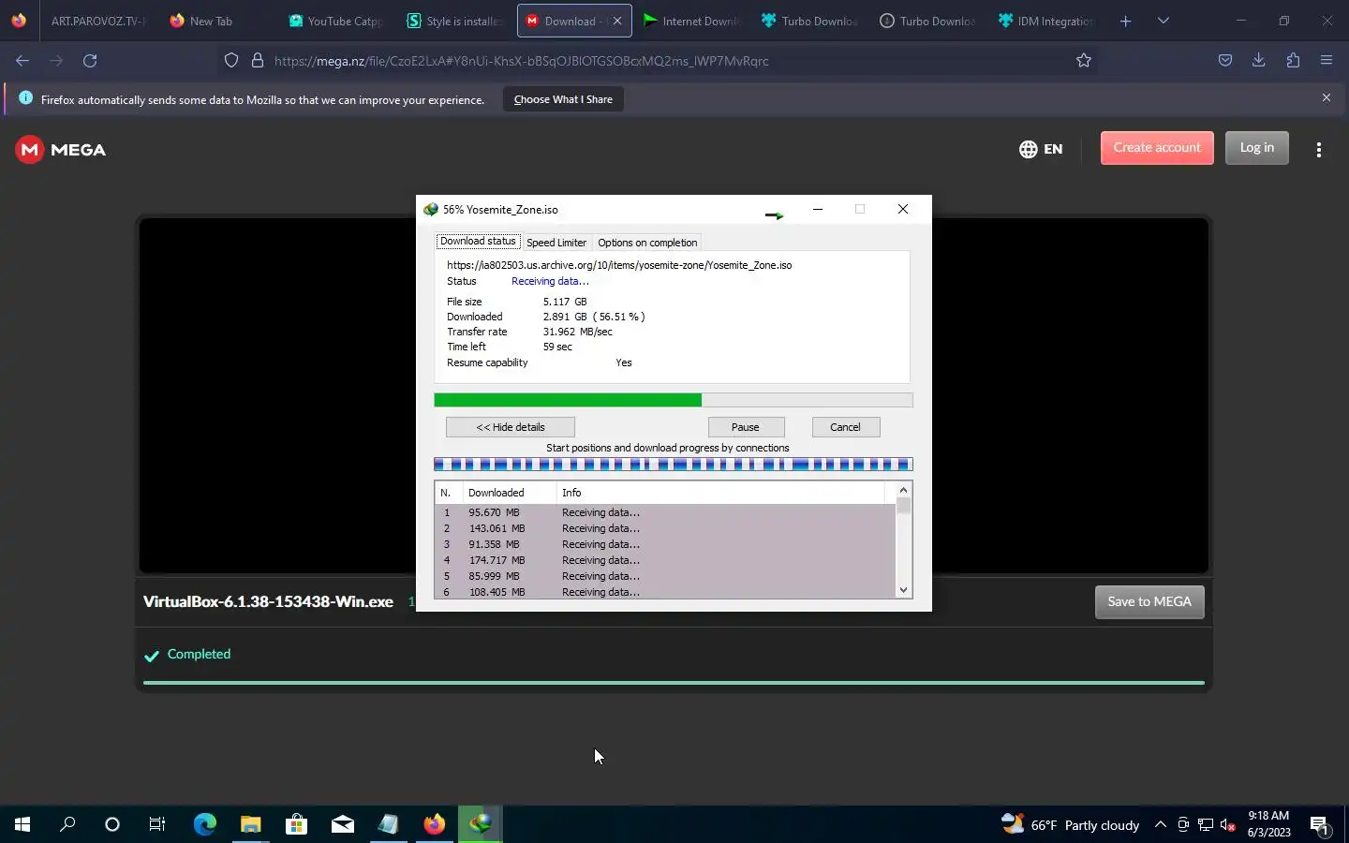Click the site security padlock icon

[258, 61]
